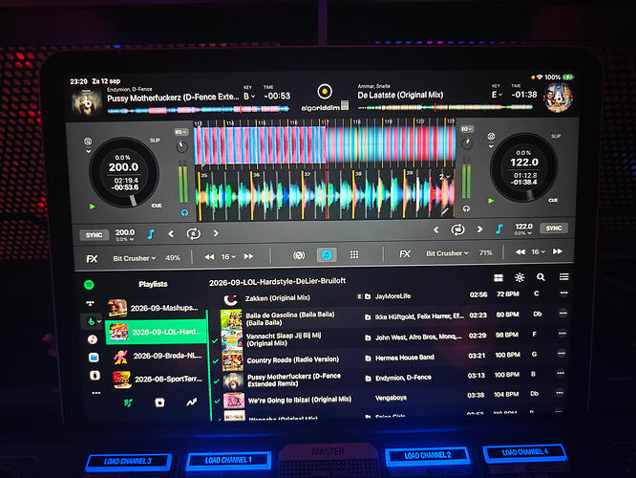This screenshot has height=478, width=636.
Task: Enable SYNC on the right deck
Action: [553, 228]
